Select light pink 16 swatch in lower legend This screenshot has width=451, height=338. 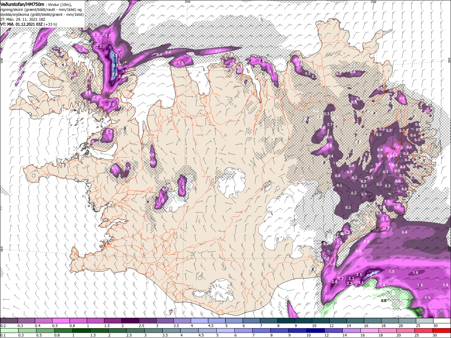pyautogui.click(x=370, y=331)
